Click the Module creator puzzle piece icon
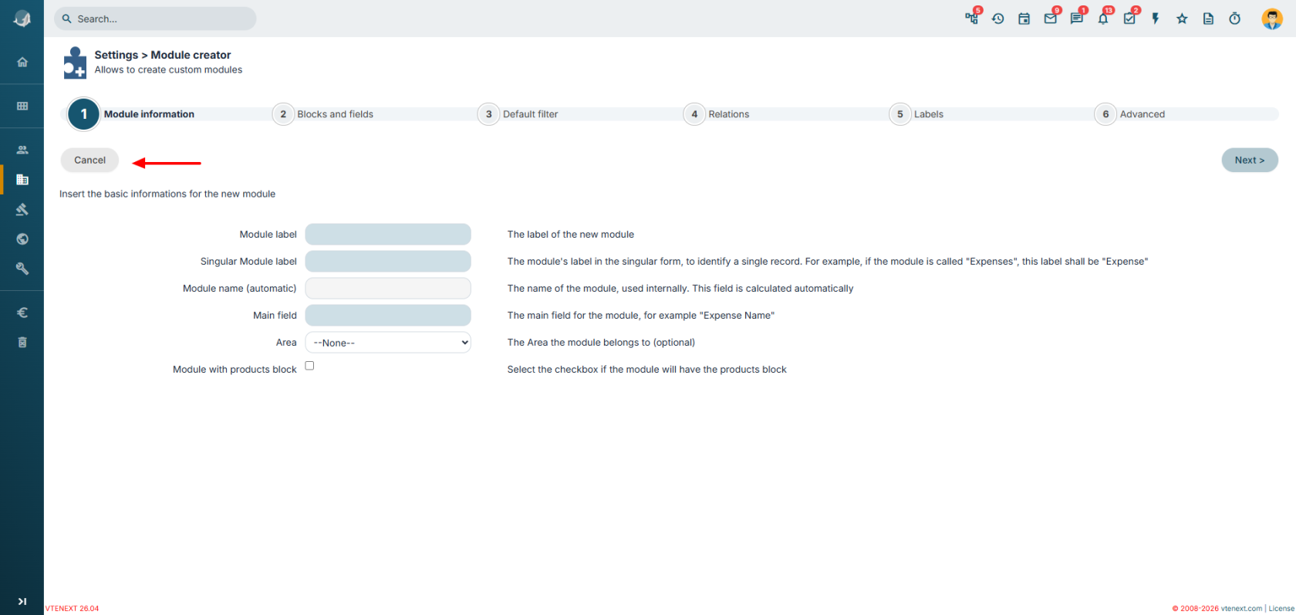This screenshot has height=615, width=1296. (75, 63)
